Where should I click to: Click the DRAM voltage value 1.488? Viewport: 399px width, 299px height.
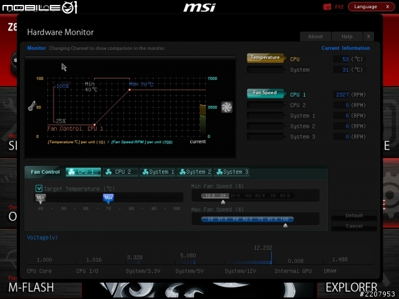point(340,259)
